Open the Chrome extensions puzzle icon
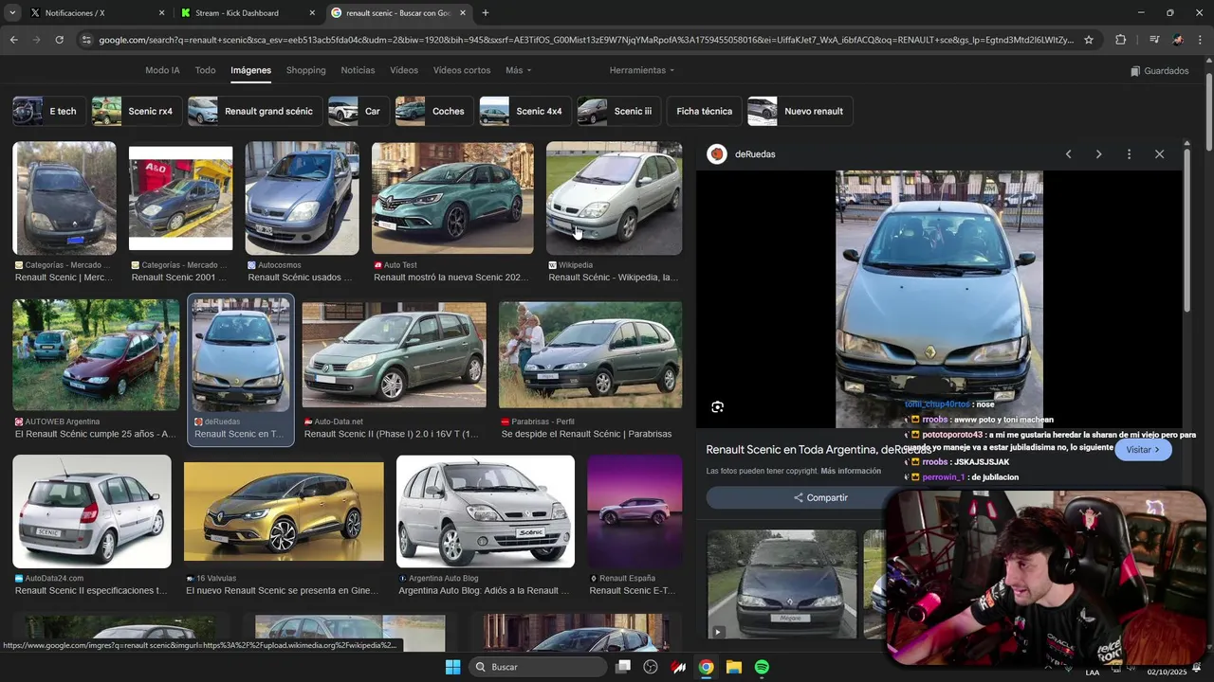The image size is (1214, 682). pos(1120,40)
